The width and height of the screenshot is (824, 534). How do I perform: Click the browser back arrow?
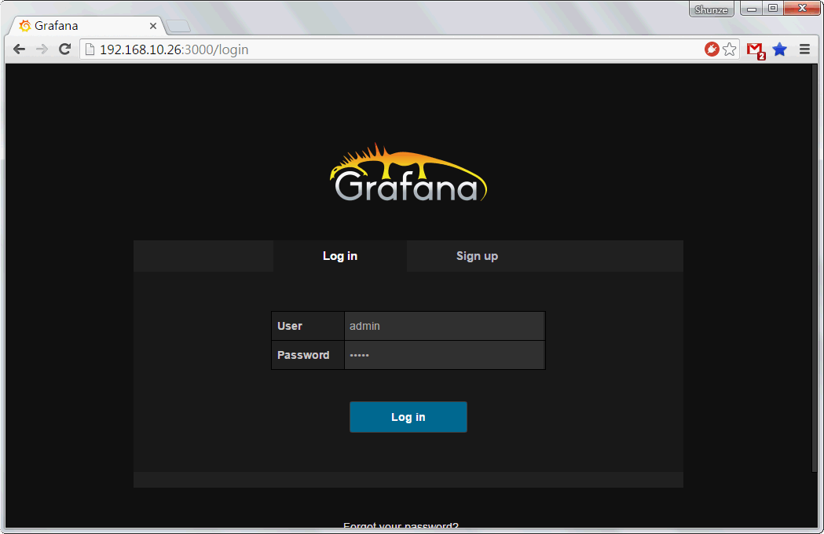[x=20, y=49]
